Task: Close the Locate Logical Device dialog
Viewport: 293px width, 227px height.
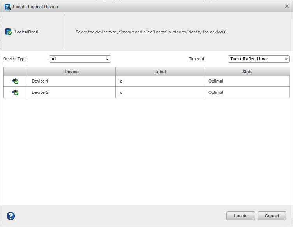Action: click(x=287, y=6)
